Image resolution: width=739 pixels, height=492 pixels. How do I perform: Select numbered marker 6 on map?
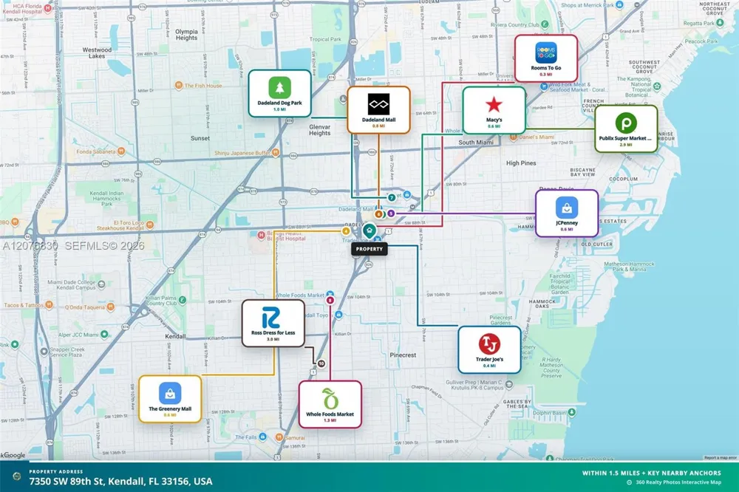(x=378, y=214)
